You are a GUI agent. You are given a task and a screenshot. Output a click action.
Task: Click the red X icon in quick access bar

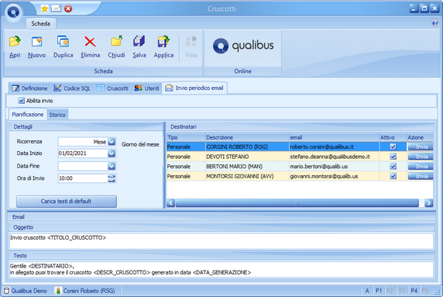(x=68, y=9)
